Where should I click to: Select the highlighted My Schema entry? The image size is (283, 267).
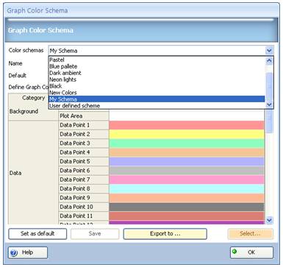point(157,99)
